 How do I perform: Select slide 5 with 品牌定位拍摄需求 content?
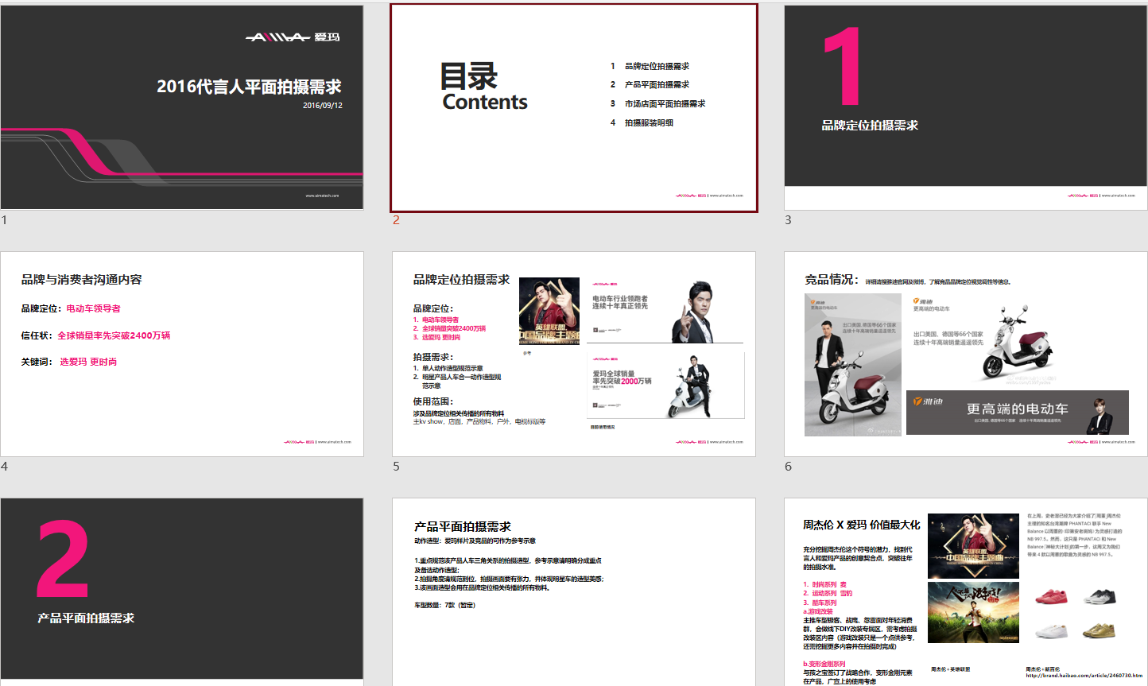tap(574, 354)
